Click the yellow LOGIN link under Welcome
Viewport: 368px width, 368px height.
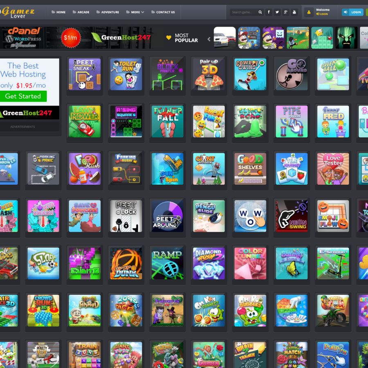coord(323,15)
